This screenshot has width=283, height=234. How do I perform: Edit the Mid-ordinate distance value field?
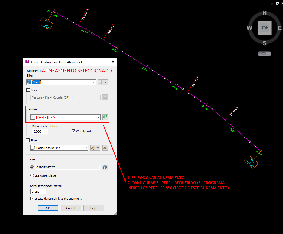tap(40, 131)
